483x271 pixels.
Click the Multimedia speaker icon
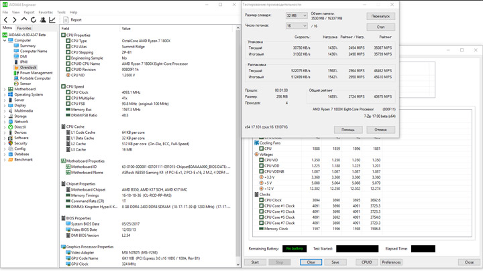coord(11,110)
